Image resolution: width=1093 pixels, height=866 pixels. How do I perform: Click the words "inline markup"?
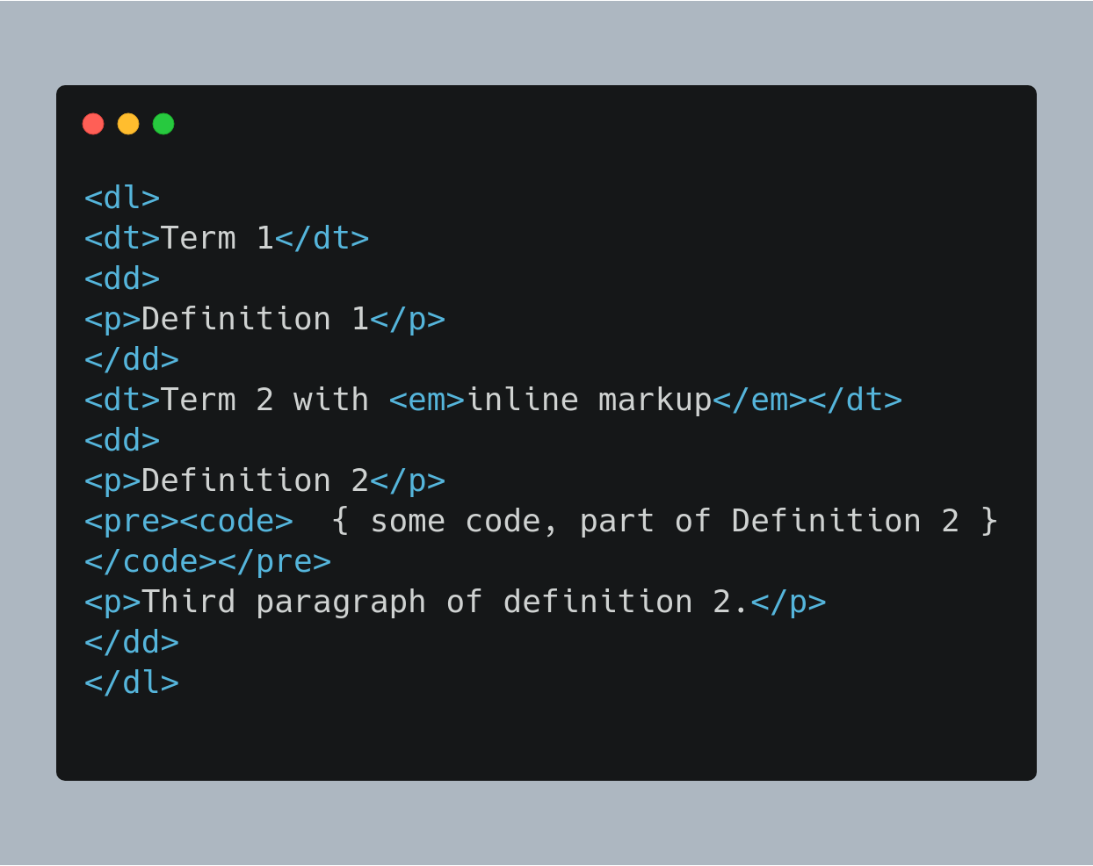pyautogui.click(x=589, y=400)
